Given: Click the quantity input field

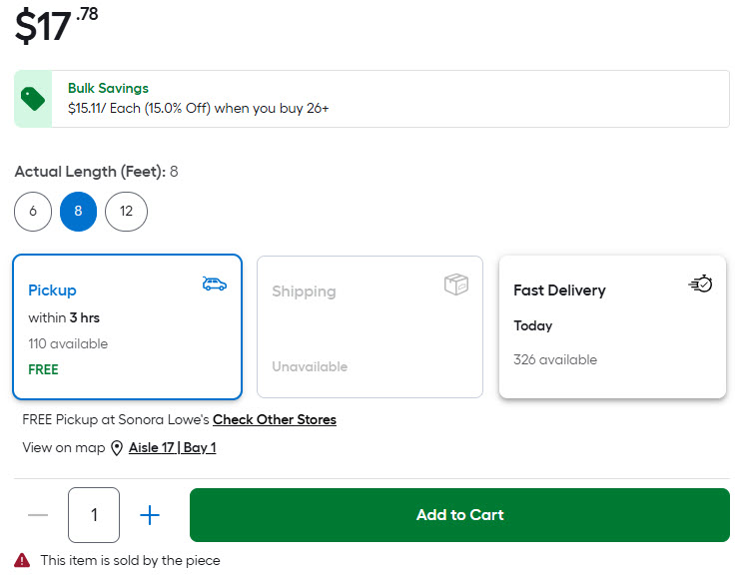Looking at the screenshot, I should point(94,515).
